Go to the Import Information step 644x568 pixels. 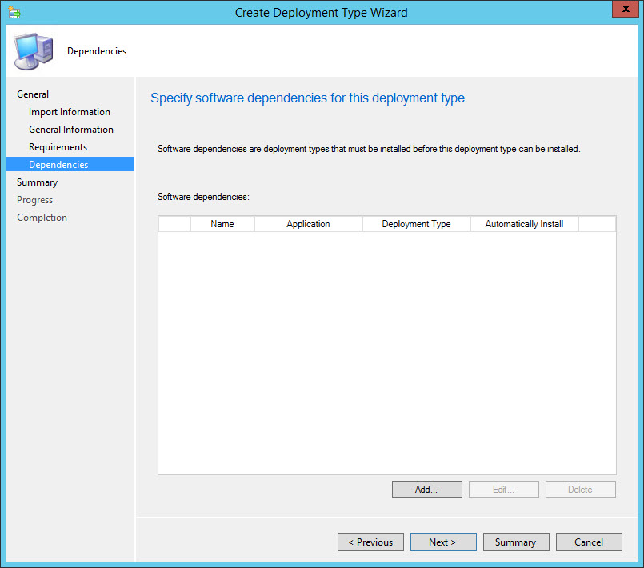70,112
